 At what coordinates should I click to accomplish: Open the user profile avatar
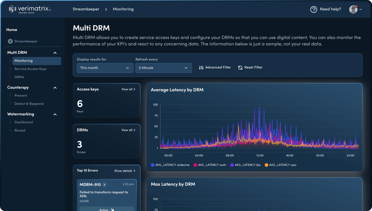(x=353, y=9)
